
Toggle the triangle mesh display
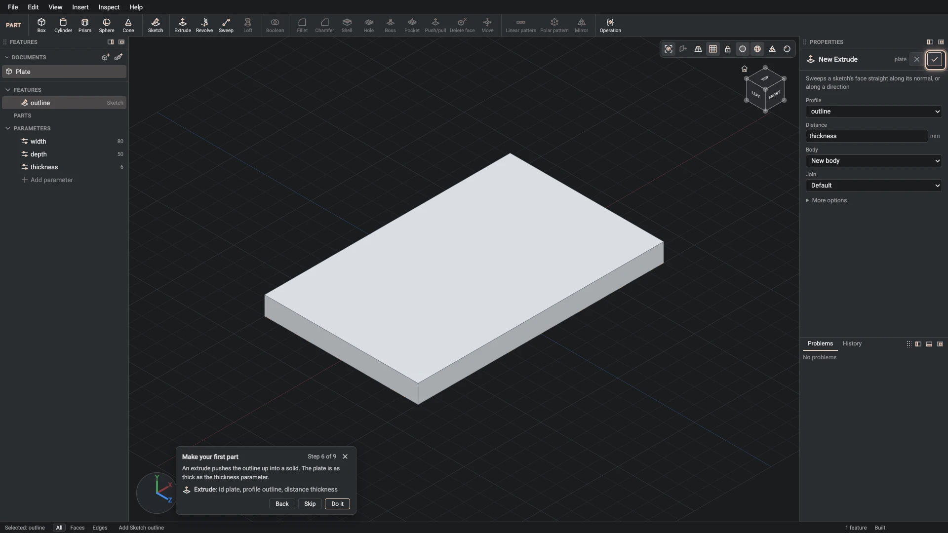coord(772,49)
